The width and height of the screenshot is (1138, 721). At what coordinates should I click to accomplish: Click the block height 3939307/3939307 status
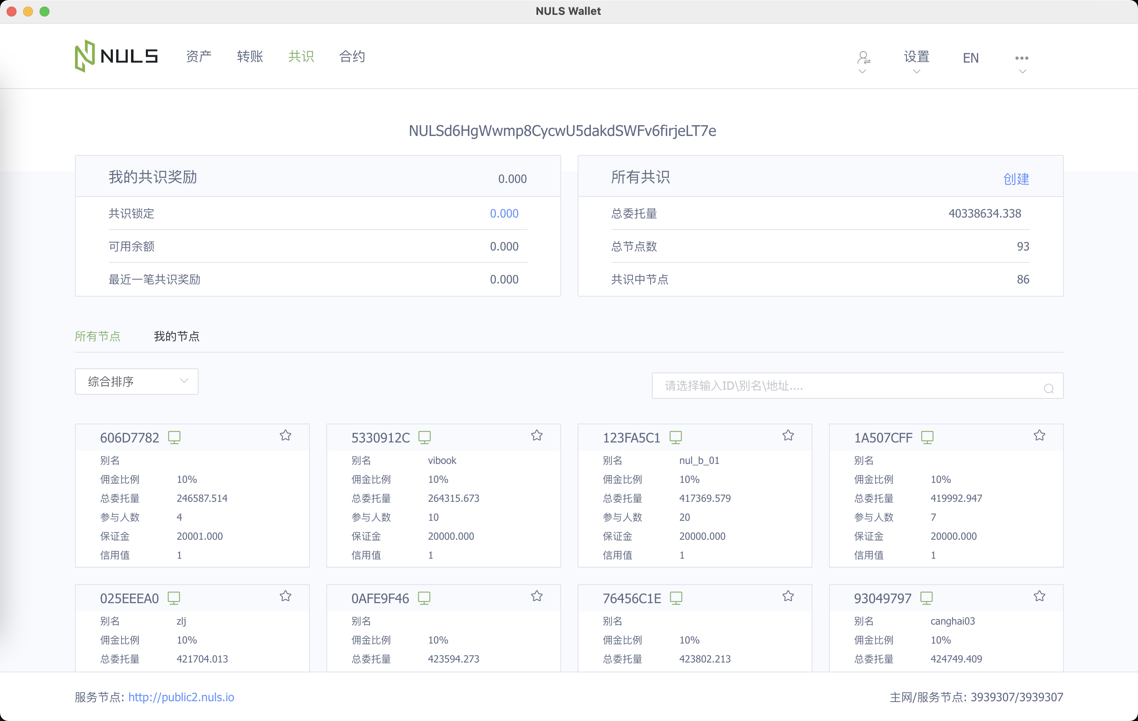coord(1016,697)
